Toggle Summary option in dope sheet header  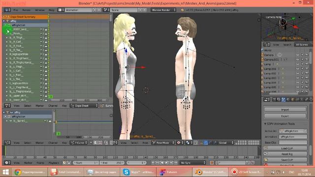(x=107, y=106)
